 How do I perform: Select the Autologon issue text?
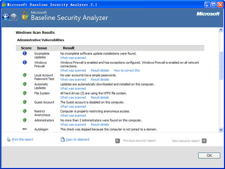click(x=41, y=129)
